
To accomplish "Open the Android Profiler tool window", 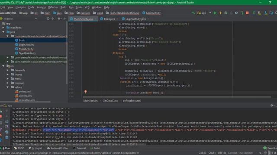I will (x=58, y=148).
